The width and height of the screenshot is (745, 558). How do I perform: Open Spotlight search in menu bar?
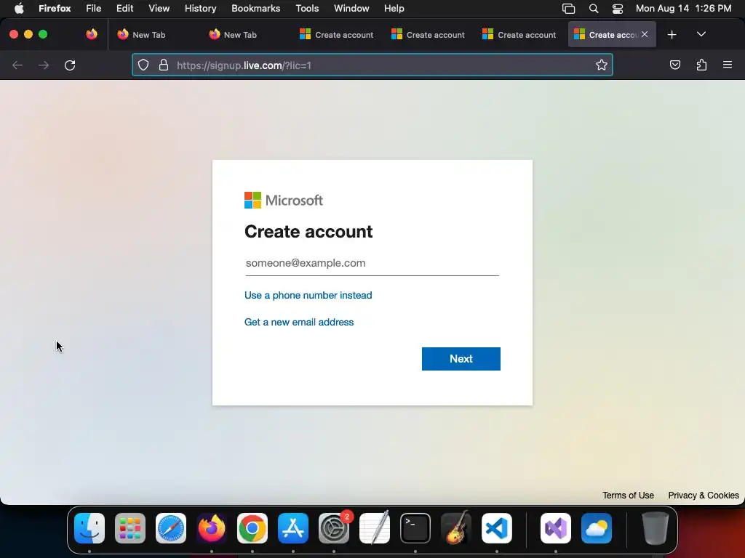click(x=594, y=9)
